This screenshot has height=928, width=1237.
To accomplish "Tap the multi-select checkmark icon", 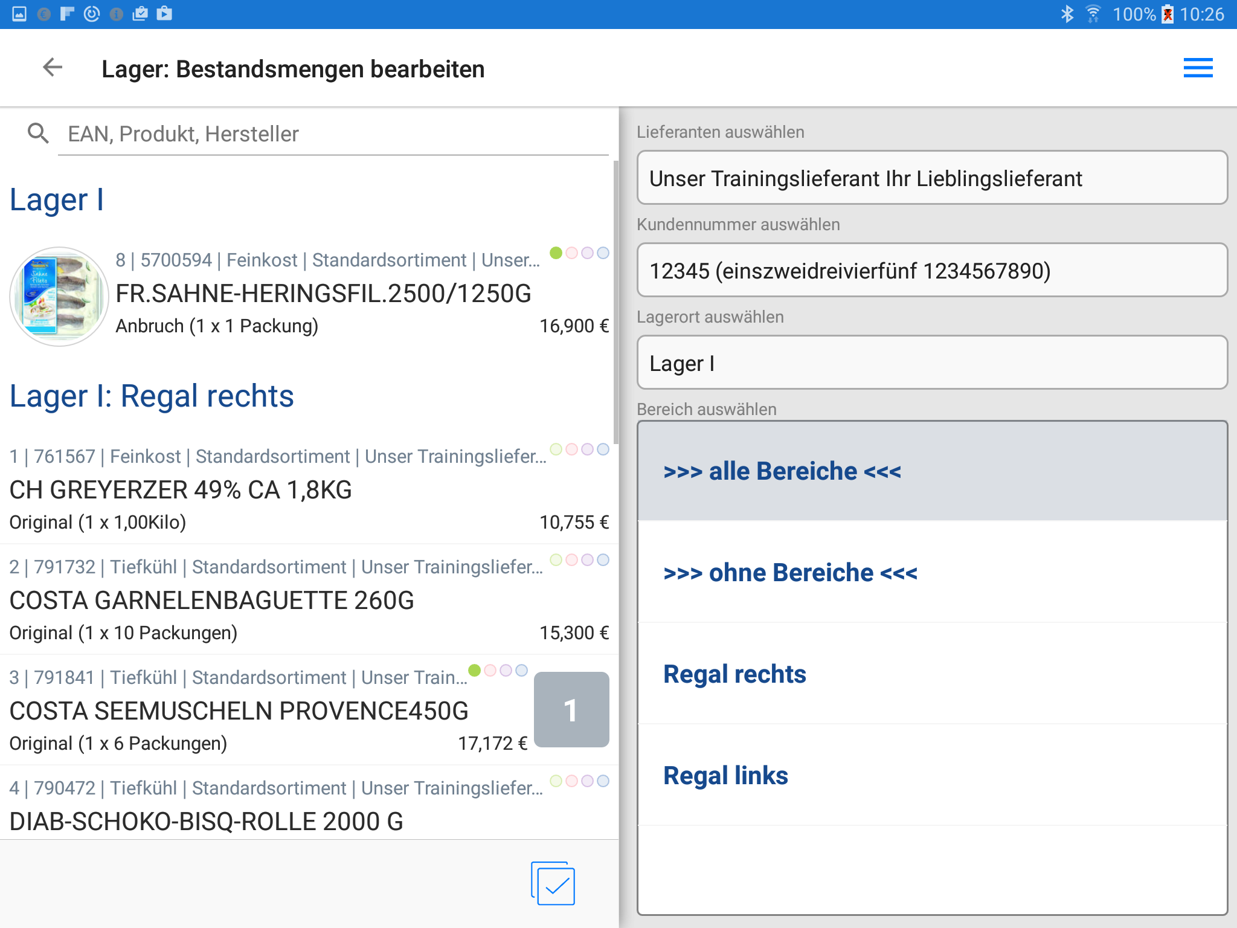I will pos(553,883).
